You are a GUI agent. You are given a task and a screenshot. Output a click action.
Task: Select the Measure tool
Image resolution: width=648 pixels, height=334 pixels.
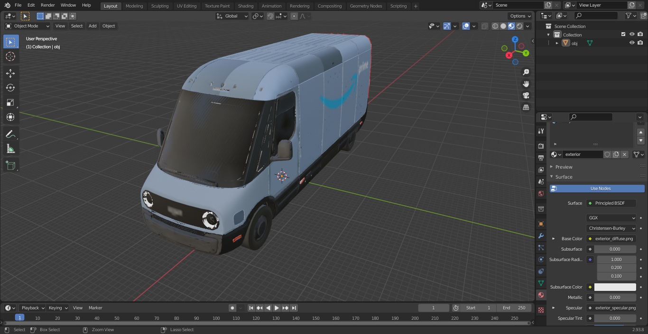point(10,149)
